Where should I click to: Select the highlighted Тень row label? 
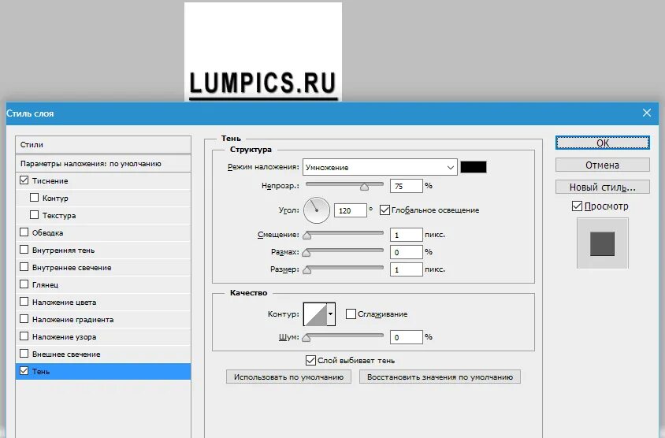tap(41, 371)
